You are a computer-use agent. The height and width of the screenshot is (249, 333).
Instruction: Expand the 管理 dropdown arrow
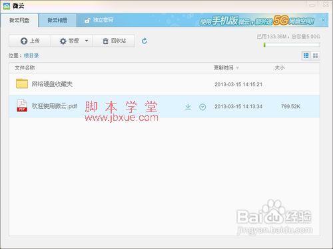point(87,41)
